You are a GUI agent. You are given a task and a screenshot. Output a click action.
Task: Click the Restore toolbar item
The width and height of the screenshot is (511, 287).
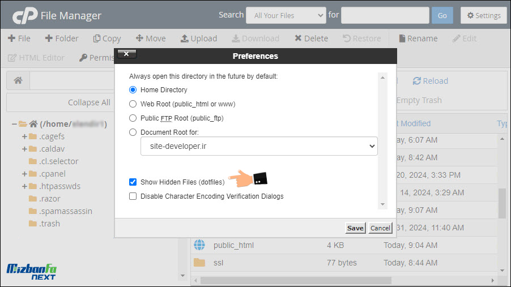point(362,38)
